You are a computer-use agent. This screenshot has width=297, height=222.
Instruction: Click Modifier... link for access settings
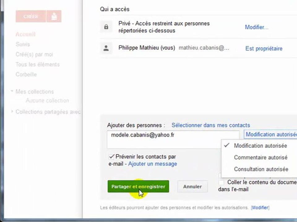pyautogui.click(x=257, y=27)
